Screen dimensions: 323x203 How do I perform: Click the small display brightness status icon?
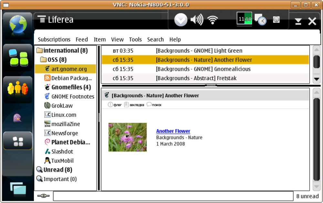point(276,20)
